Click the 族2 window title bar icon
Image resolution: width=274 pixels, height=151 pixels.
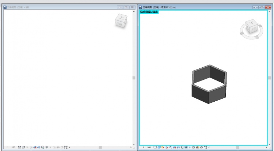click(5, 7)
